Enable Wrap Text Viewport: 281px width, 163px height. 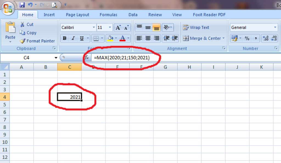tap(196, 27)
